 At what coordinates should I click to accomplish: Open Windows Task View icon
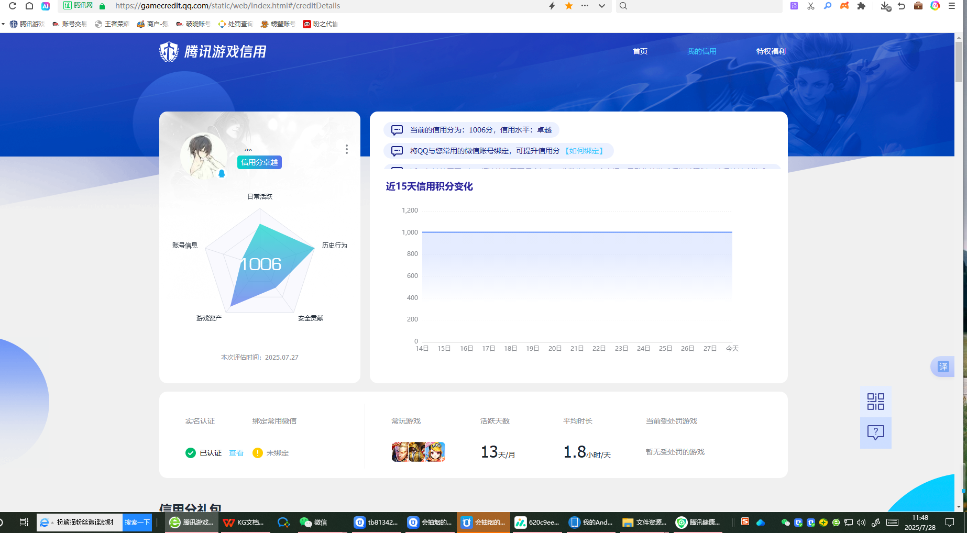(x=24, y=523)
